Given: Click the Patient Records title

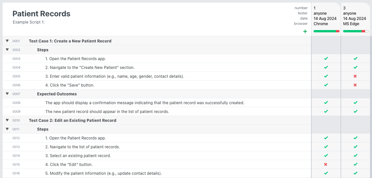Looking at the screenshot, I should (x=41, y=14).
